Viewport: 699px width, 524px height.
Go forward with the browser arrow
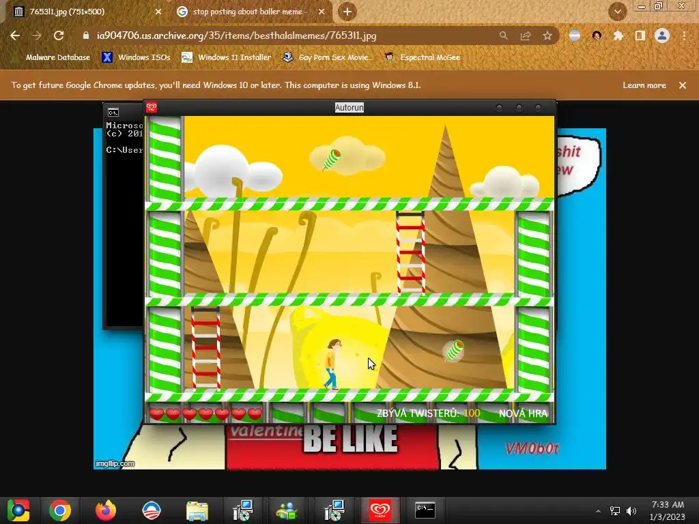coord(37,35)
